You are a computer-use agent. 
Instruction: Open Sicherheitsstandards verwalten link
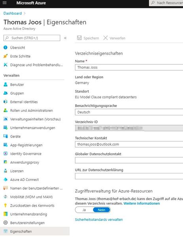[x=99, y=220]
